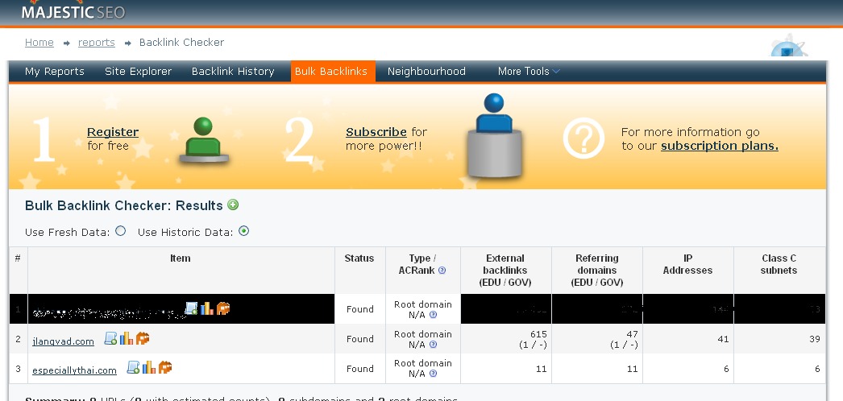Open backlink history chart for jlangvad.com
843x401 pixels.
point(127,338)
